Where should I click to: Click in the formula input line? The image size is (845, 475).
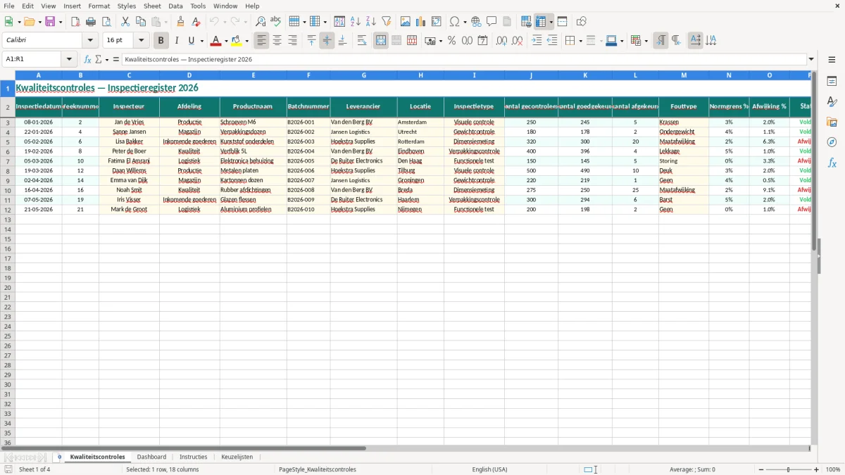coord(463,59)
